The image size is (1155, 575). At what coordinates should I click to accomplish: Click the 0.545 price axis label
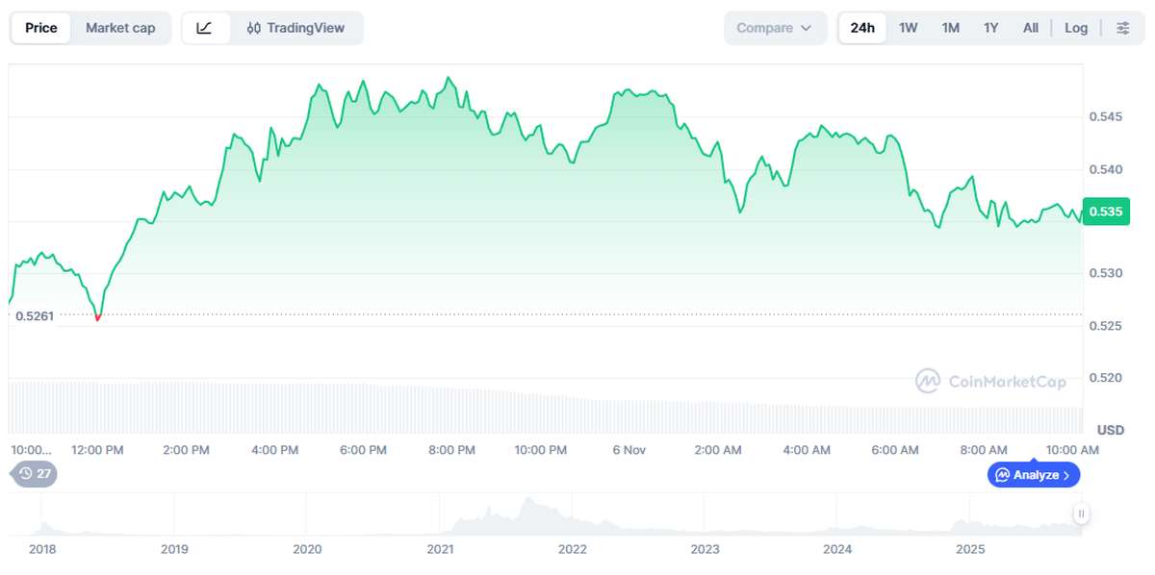[x=1107, y=117]
